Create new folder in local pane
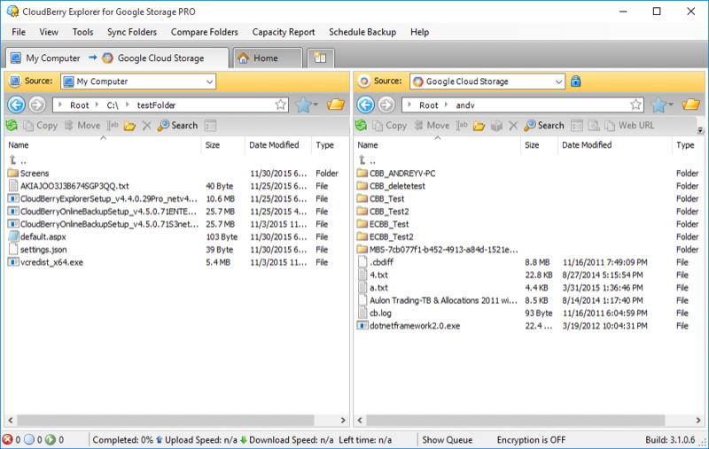Image resolution: width=709 pixels, height=449 pixels. click(129, 125)
